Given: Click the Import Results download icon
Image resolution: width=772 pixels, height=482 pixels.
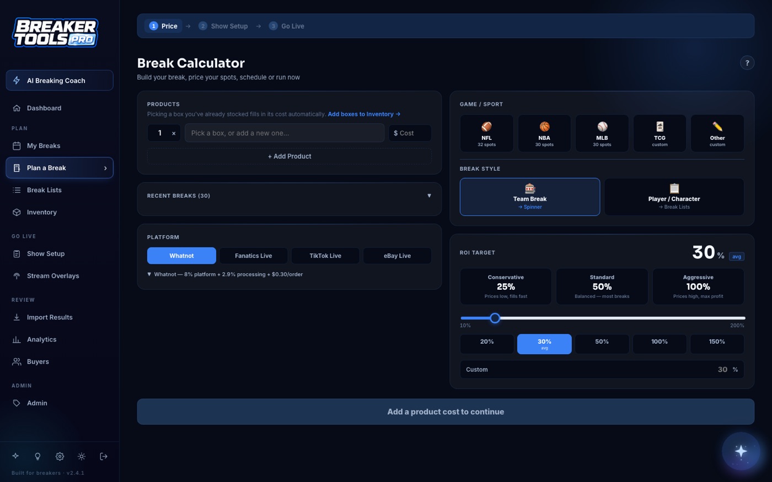Looking at the screenshot, I should [x=17, y=317].
